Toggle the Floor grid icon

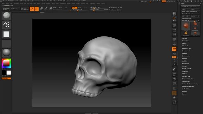pyautogui.click(x=174, y=44)
